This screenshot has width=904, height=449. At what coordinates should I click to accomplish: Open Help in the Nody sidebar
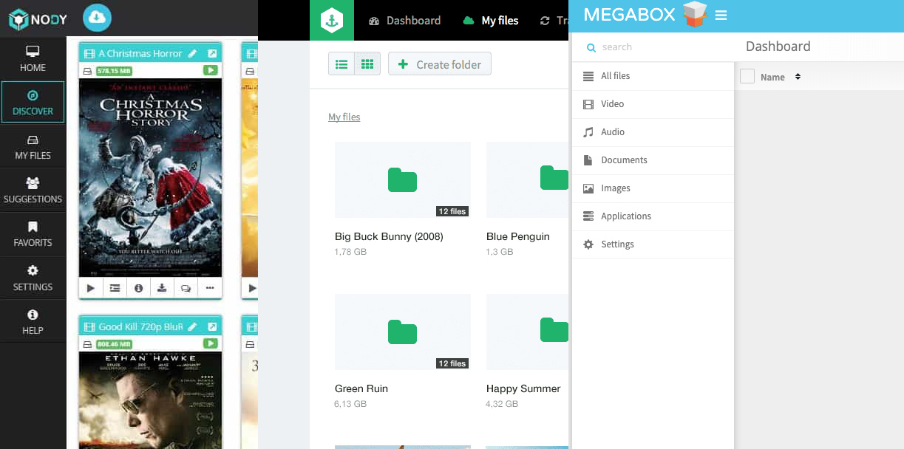pyautogui.click(x=33, y=321)
